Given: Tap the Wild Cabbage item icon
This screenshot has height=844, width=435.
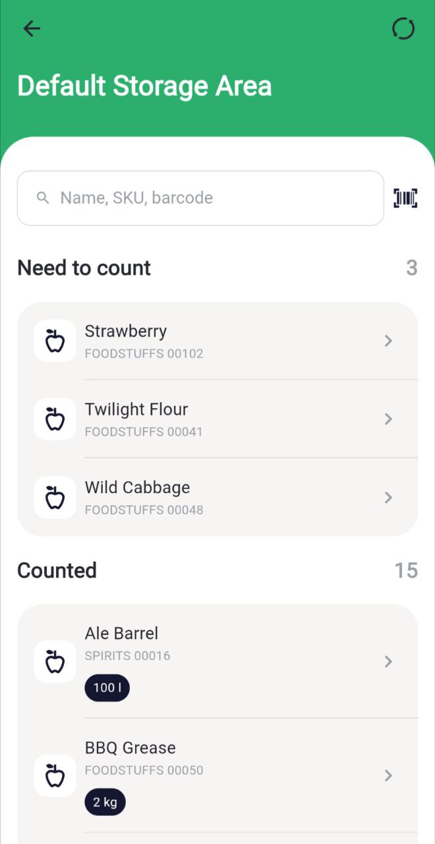Looking at the screenshot, I should [55, 497].
